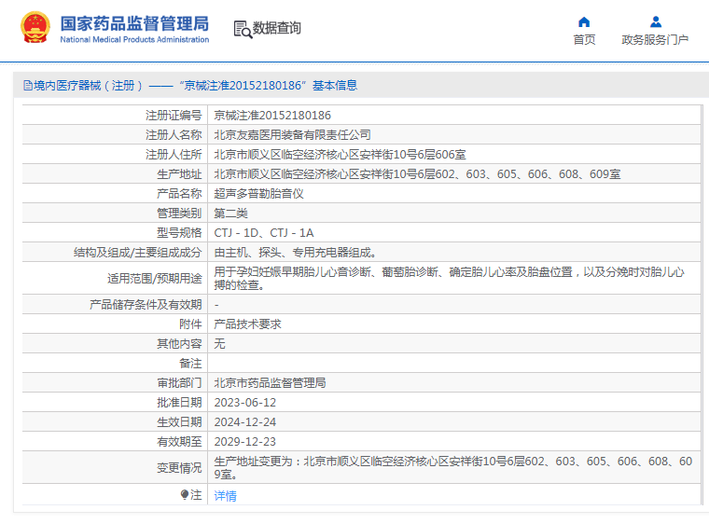Open the 数据查询 search icon
Image resolution: width=709 pixels, height=524 pixels.
point(243,29)
